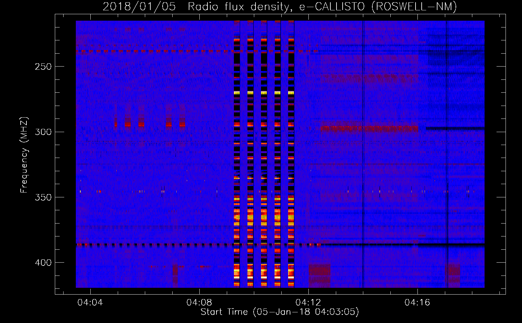Click the 350 frequency tick label

[43, 197]
